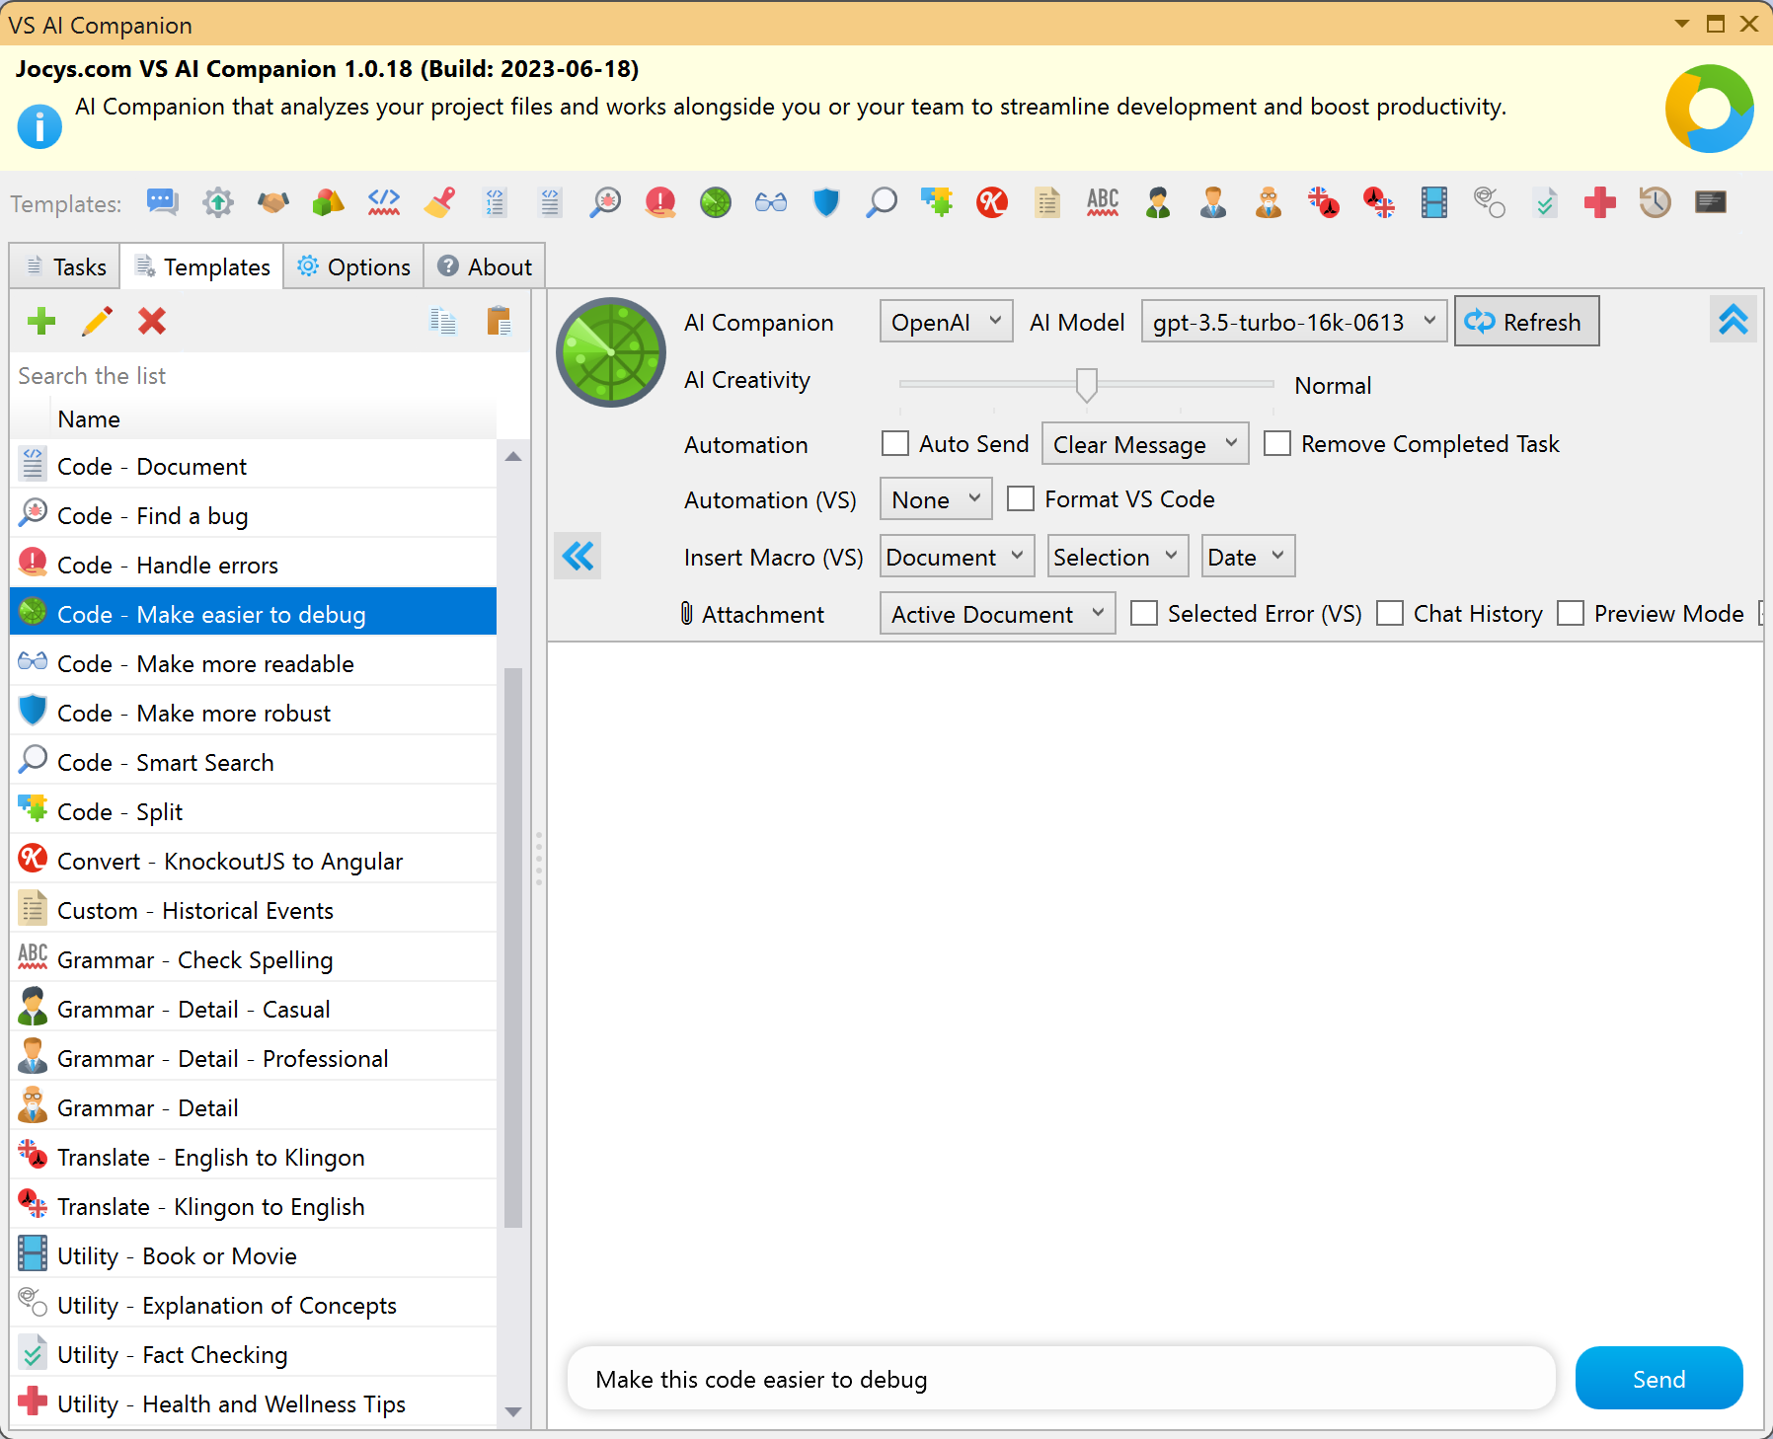Click the edit template pencil icon

96,322
